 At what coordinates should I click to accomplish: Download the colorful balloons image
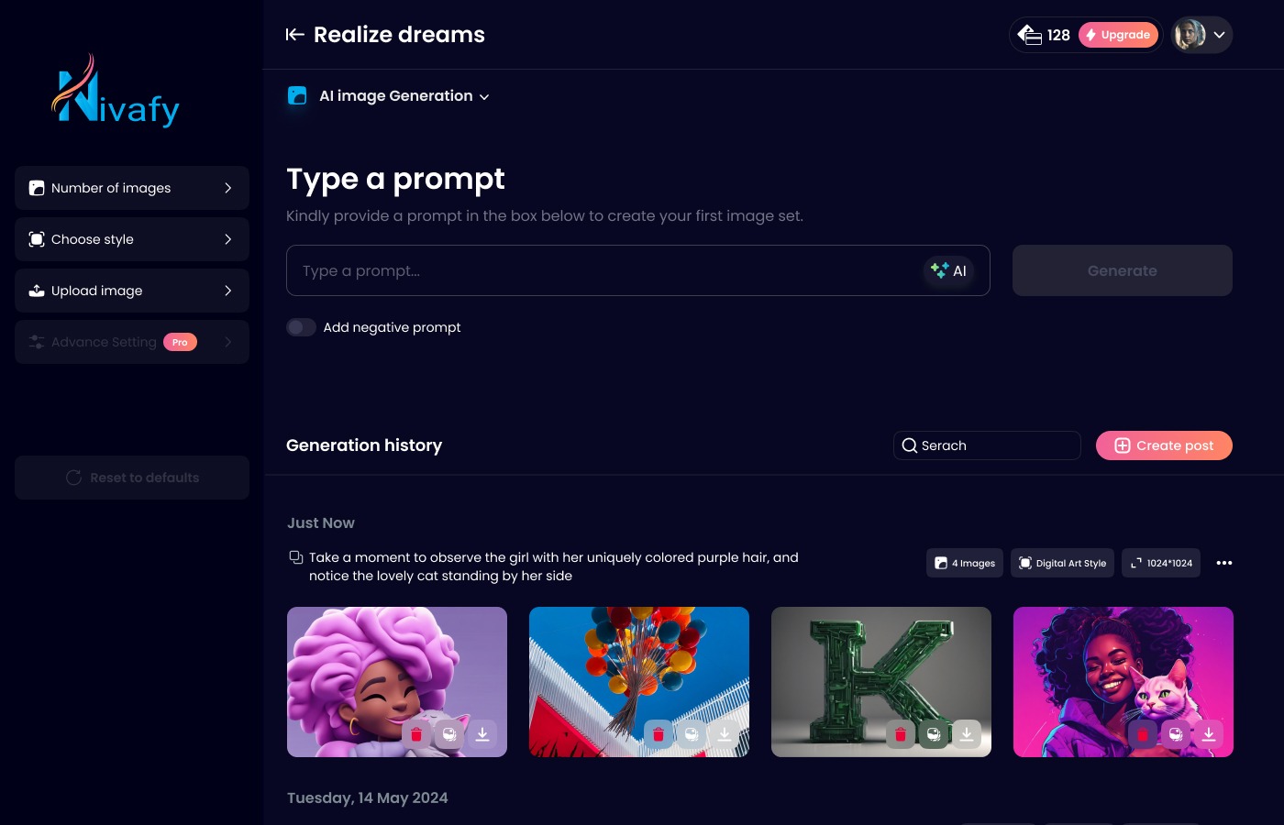[x=725, y=734]
